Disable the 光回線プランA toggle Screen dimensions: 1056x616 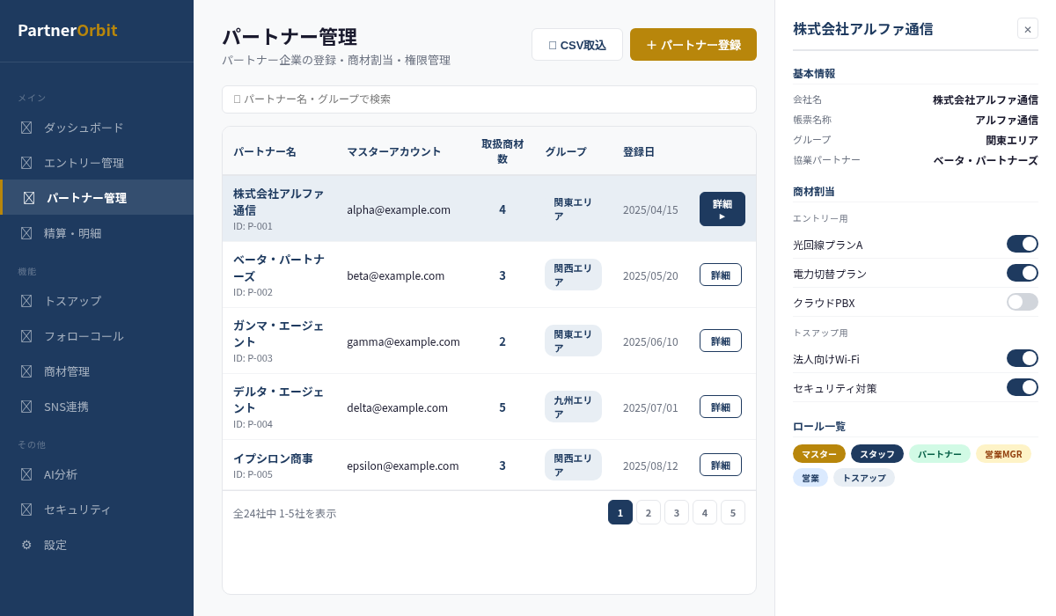coord(1022,244)
